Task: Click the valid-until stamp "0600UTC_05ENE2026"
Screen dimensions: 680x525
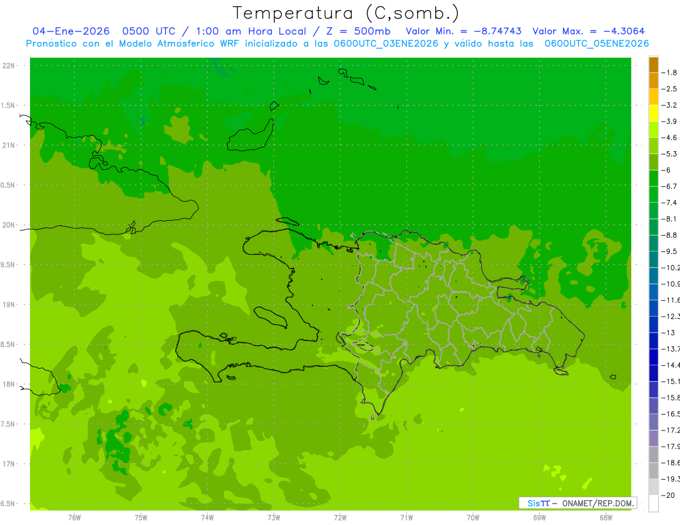Action: pos(596,44)
